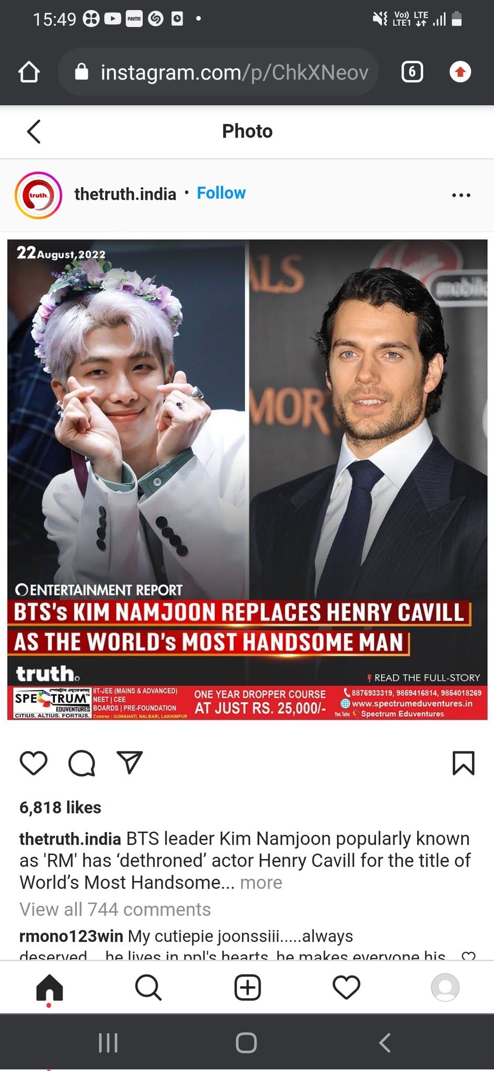This screenshot has width=494, height=1071.
Task: Tap the browser home icon
Action: click(x=29, y=72)
